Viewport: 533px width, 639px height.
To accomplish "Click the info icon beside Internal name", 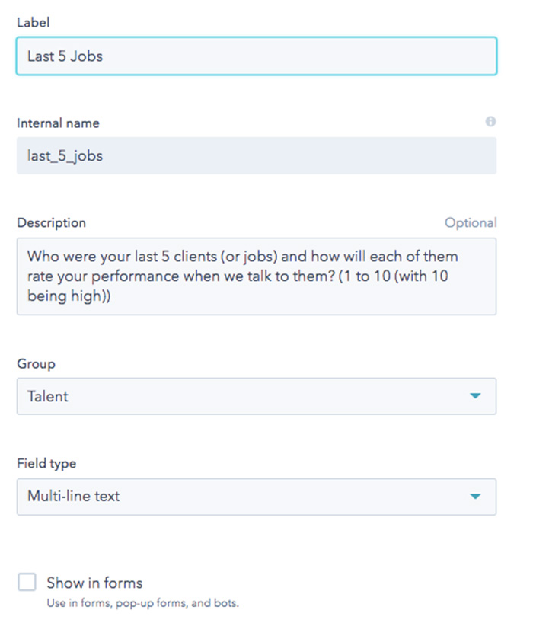I will pyautogui.click(x=490, y=121).
